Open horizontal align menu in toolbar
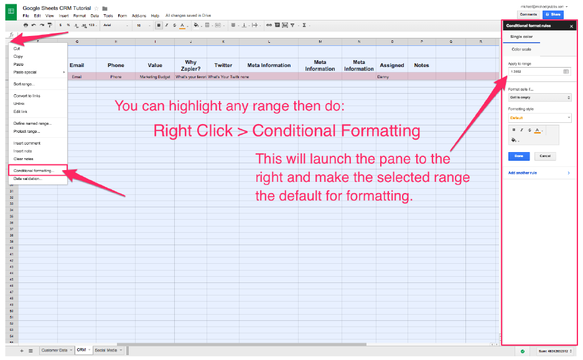583x360 pixels. click(234, 25)
